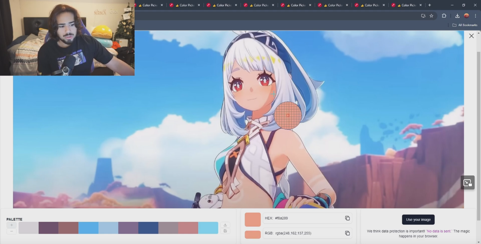
Task: Focus the RGB value field
Action: click(307, 233)
